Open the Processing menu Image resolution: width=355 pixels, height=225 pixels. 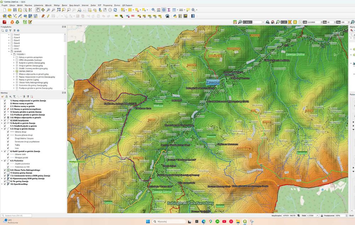(108, 5)
